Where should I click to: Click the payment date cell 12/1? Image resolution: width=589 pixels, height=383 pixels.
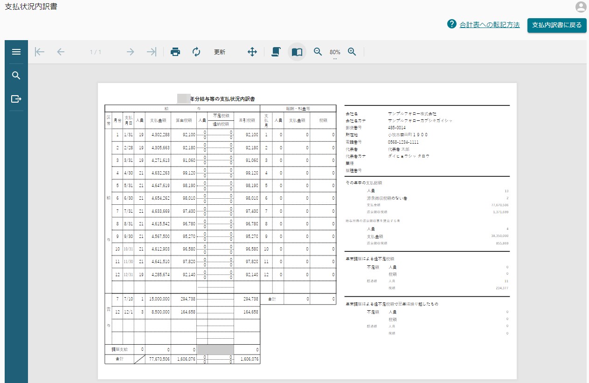[128, 312]
